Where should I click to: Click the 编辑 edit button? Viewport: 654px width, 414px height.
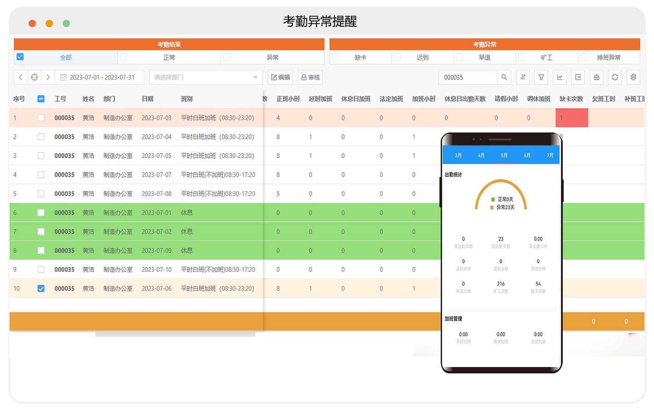tap(280, 77)
